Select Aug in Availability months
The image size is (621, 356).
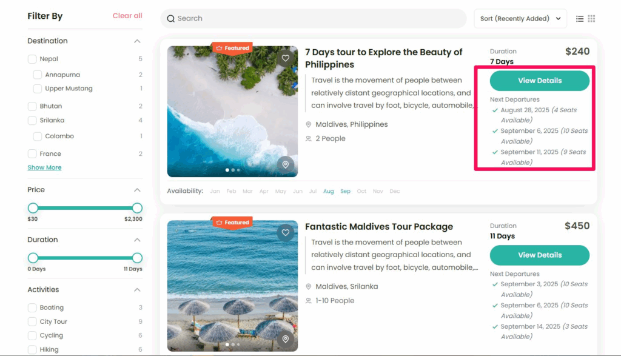[x=328, y=191]
